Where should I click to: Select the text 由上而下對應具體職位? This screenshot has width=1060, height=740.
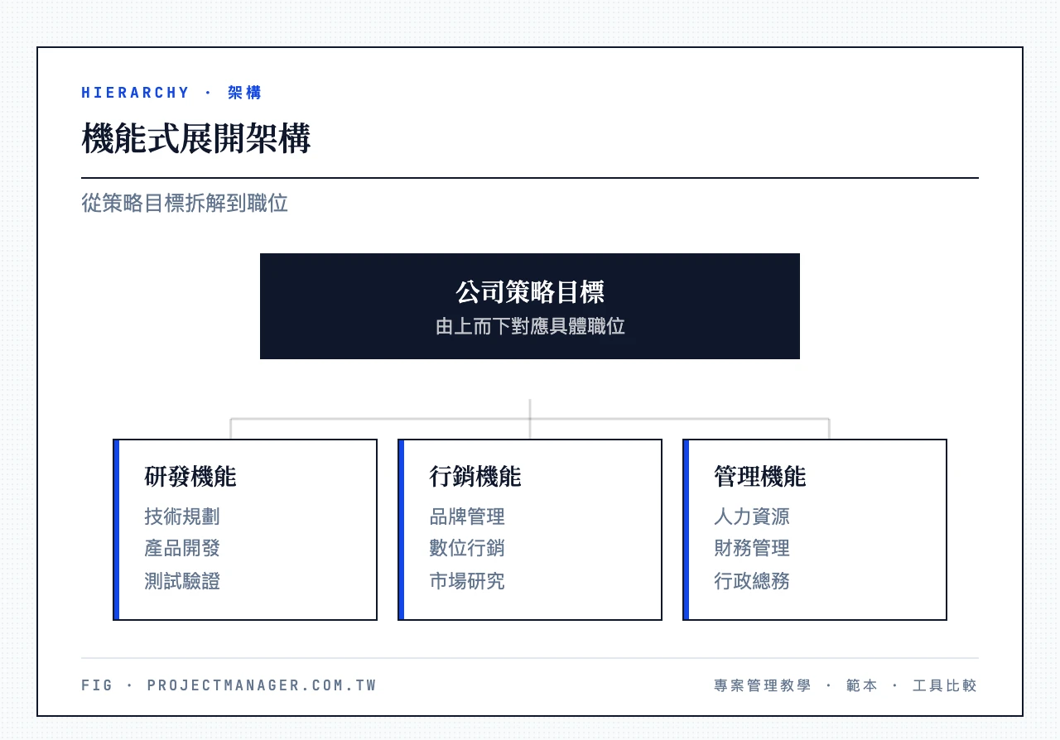point(530,326)
